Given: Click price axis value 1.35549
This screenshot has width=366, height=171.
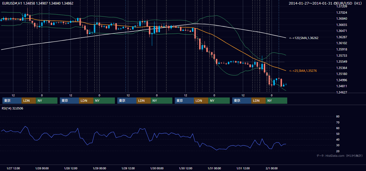Looking at the screenshot, I should 342,62.
